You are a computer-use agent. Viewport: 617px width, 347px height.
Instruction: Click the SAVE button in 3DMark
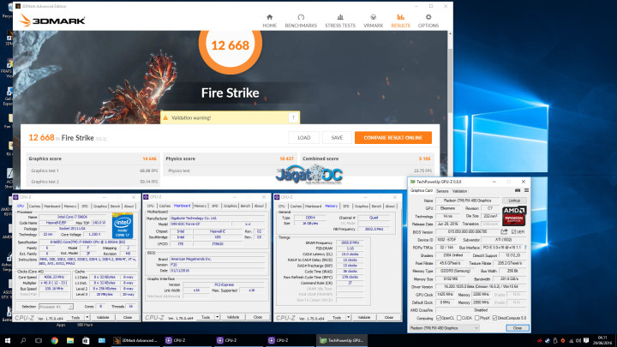pos(337,138)
